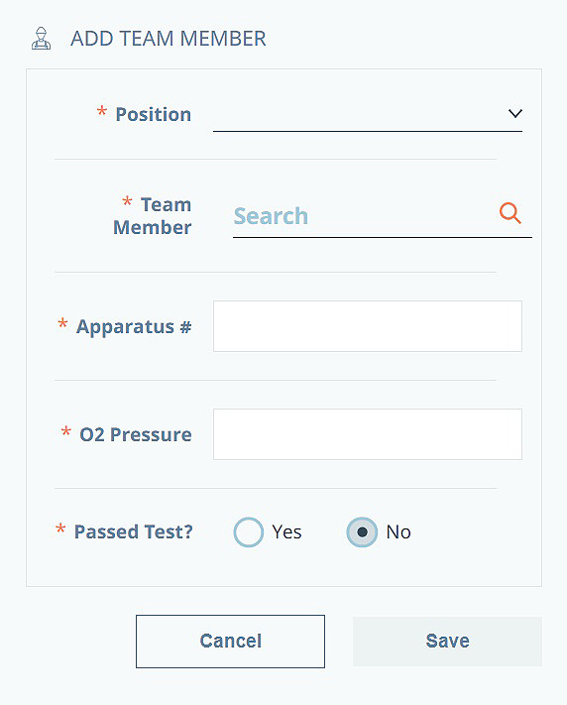
Task: Click the O2 Pressure label
Action: (136, 434)
